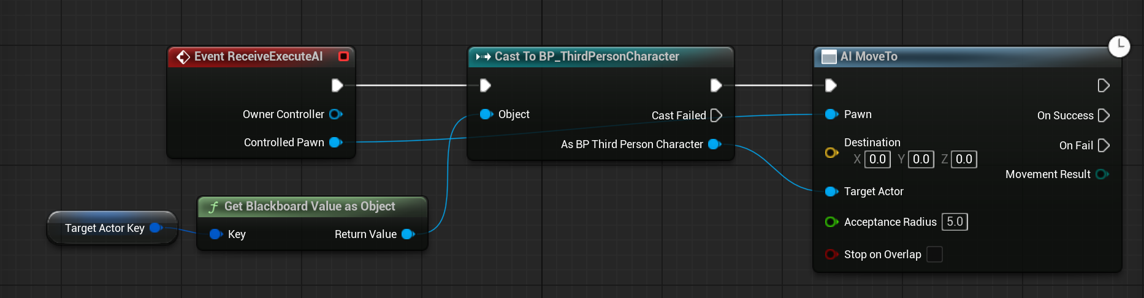1144x298 pixels.
Task: Click the On Success execution pin
Action: coord(1104,115)
